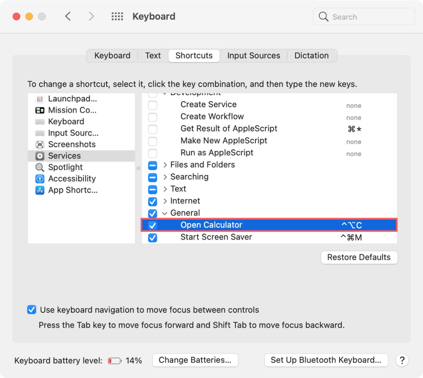This screenshot has width=423, height=378.
Task: Select the App Shortcuts icon
Action: point(40,190)
